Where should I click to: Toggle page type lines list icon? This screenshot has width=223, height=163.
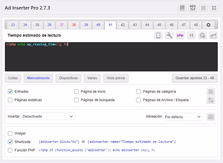coord(211,92)
